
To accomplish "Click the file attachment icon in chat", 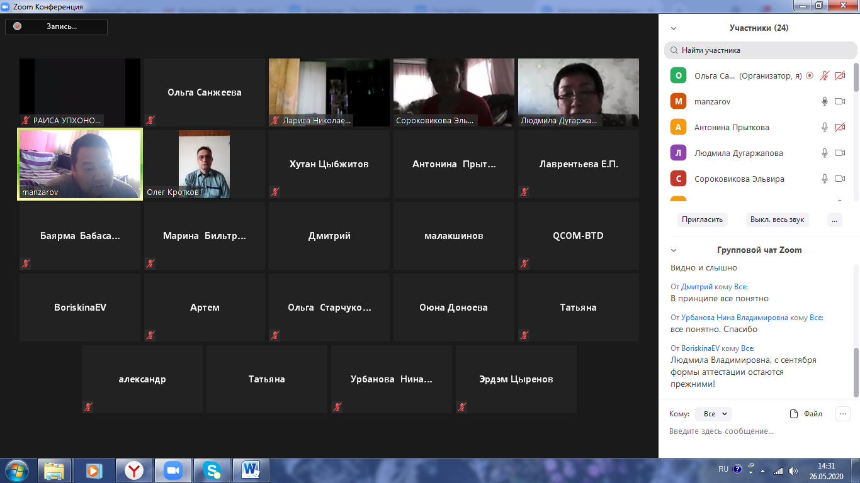I will [795, 414].
